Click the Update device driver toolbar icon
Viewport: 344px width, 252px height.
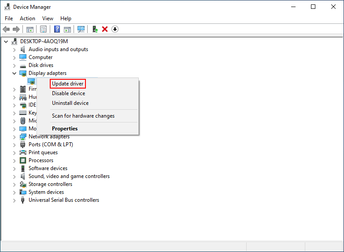click(95, 29)
